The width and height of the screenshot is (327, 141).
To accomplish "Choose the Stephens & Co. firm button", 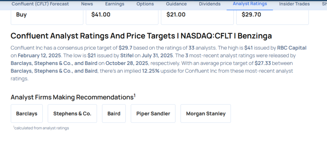I will coord(72,114).
